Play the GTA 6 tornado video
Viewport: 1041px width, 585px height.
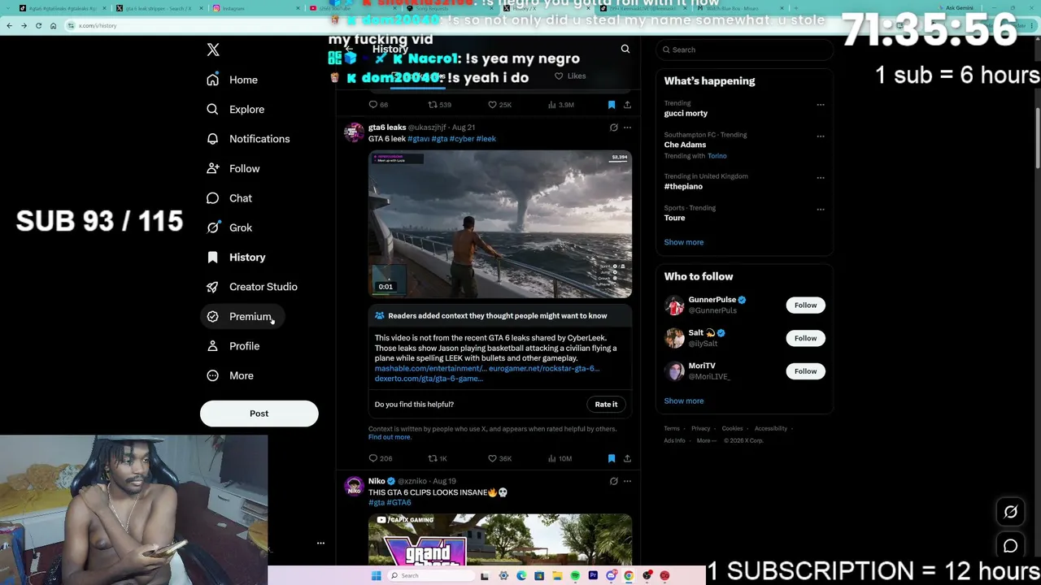(500, 223)
